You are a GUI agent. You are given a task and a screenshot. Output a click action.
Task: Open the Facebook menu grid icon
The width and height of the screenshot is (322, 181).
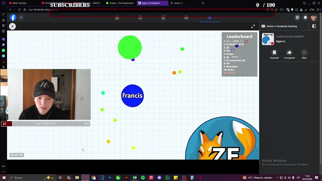[x=297, y=17]
